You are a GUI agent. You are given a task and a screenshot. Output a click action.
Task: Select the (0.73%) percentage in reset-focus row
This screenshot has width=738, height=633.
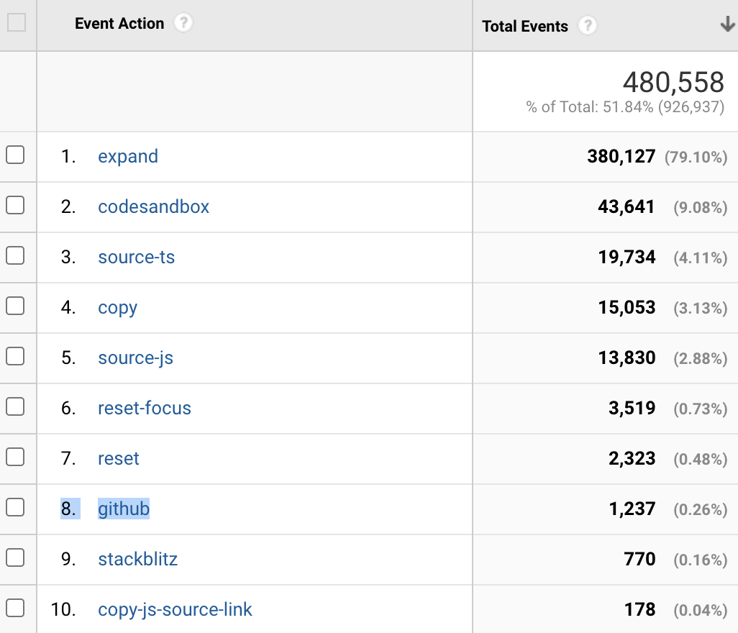pos(701,409)
